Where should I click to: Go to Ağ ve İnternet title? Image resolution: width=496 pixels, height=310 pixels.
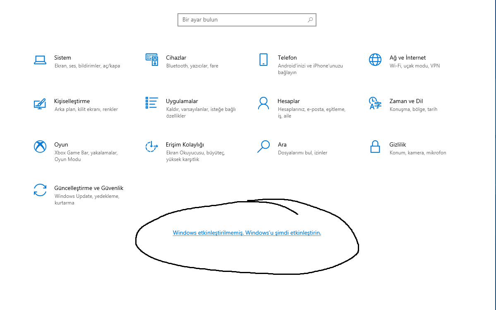(x=407, y=58)
